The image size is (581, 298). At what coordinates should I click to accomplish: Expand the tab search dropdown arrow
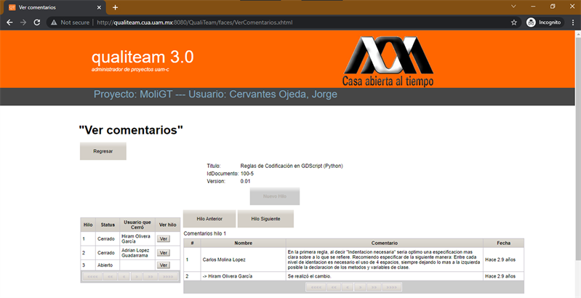coord(514,7)
